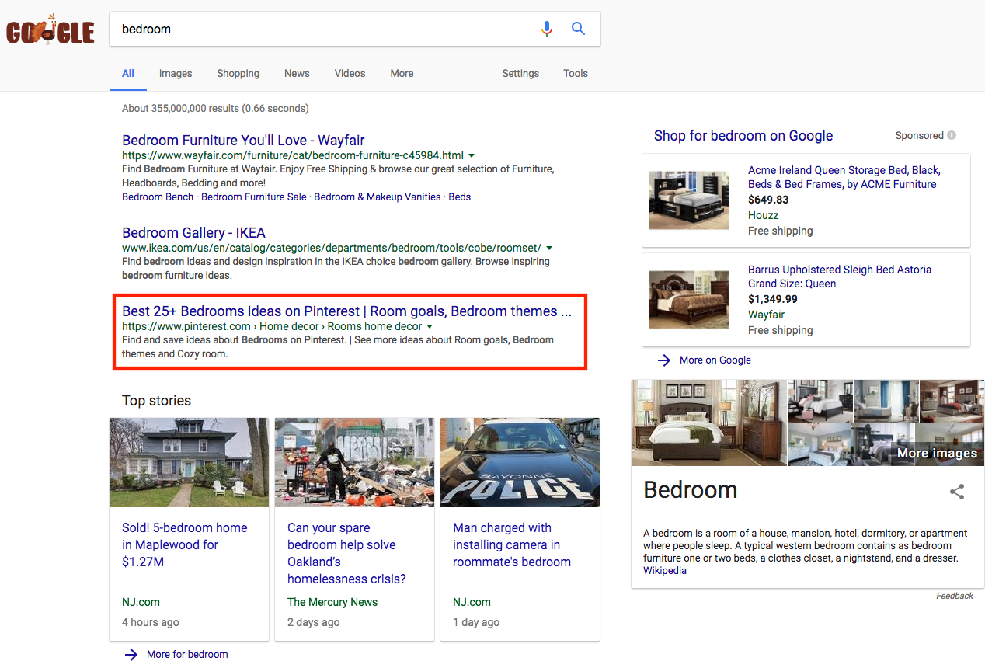Image resolution: width=985 pixels, height=661 pixels.
Task: Activate voice search microphone icon
Action: (x=547, y=29)
